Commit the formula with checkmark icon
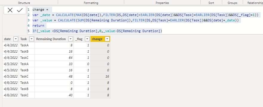 pyautogui.click(x=20, y=10)
